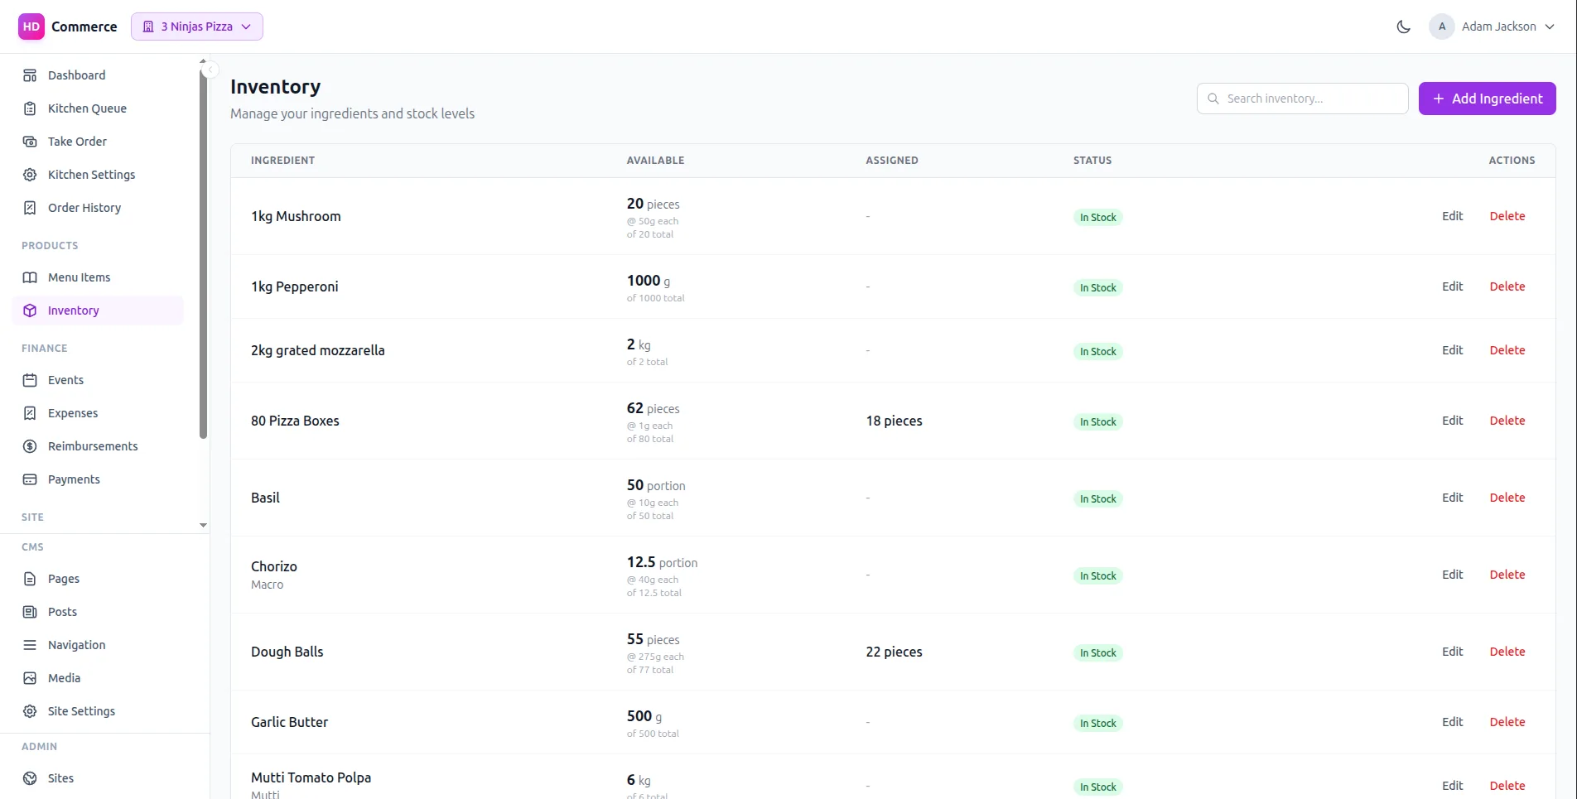
Task: Edit the Dough Balls ingredient
Action: pyautogui.click(x=1452, y=652)
